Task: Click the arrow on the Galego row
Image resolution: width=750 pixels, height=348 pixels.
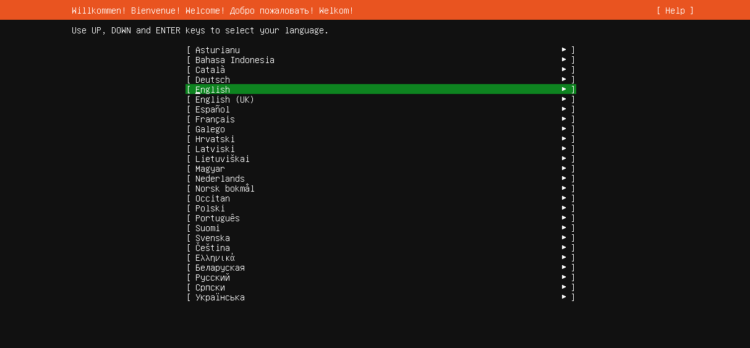Action: (564, 129)
